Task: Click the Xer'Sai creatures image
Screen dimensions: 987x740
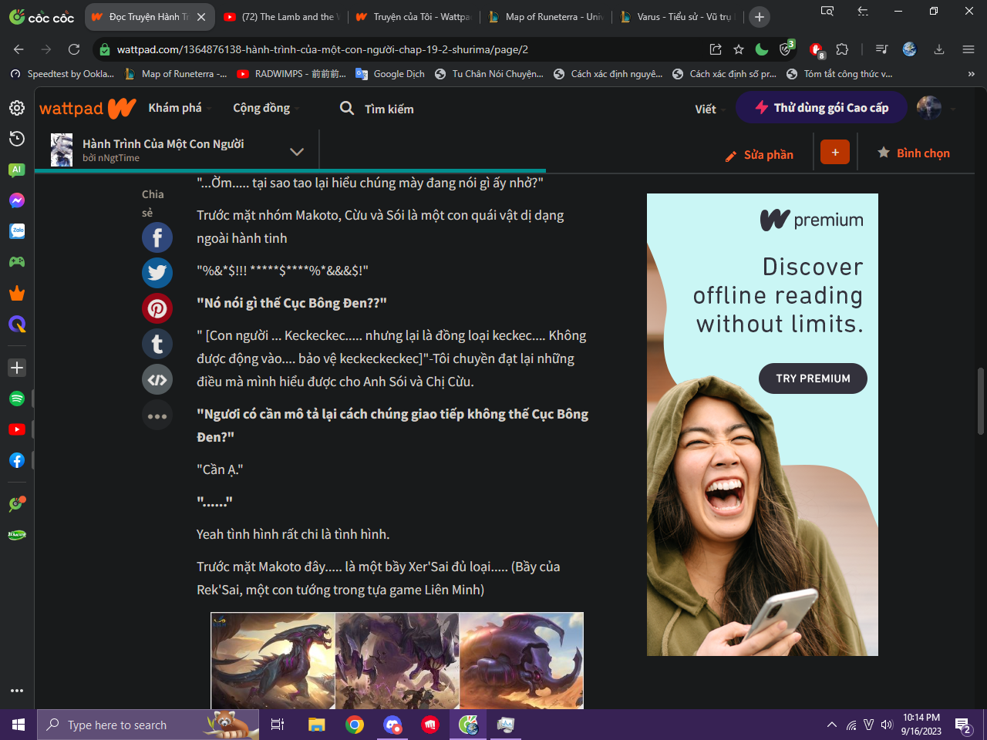Action: tap(397, 661)
